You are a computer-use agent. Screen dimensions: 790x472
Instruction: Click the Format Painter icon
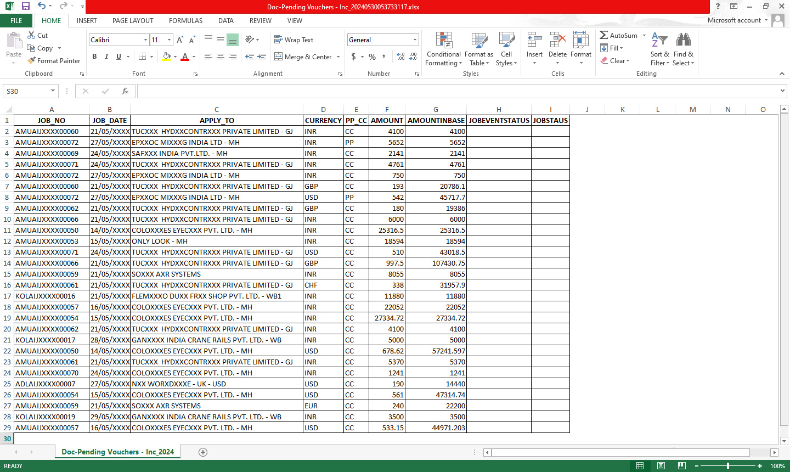32,60
